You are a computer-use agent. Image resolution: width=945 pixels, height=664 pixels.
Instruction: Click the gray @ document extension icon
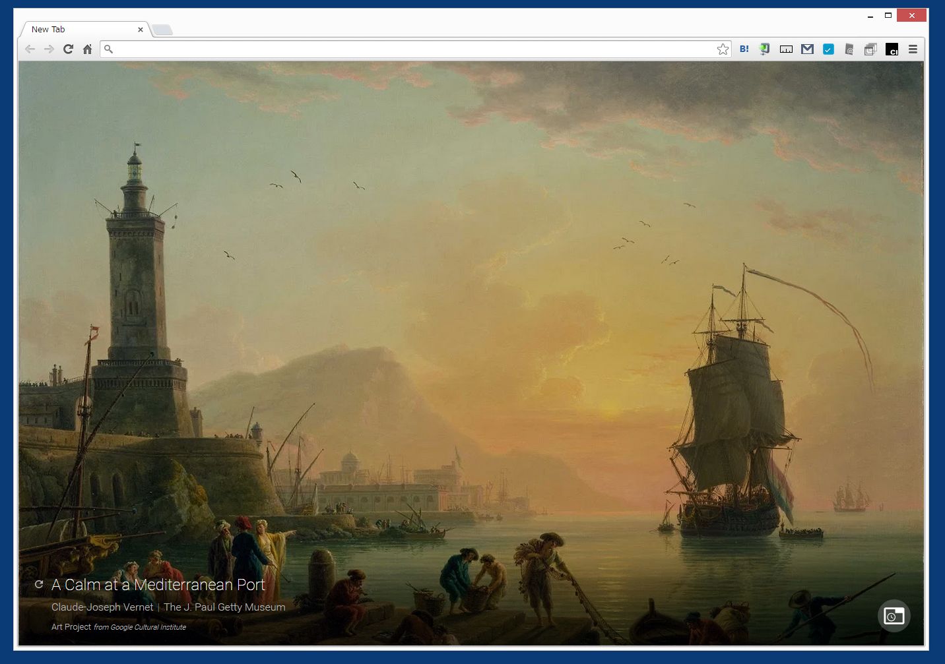point(849,49)
